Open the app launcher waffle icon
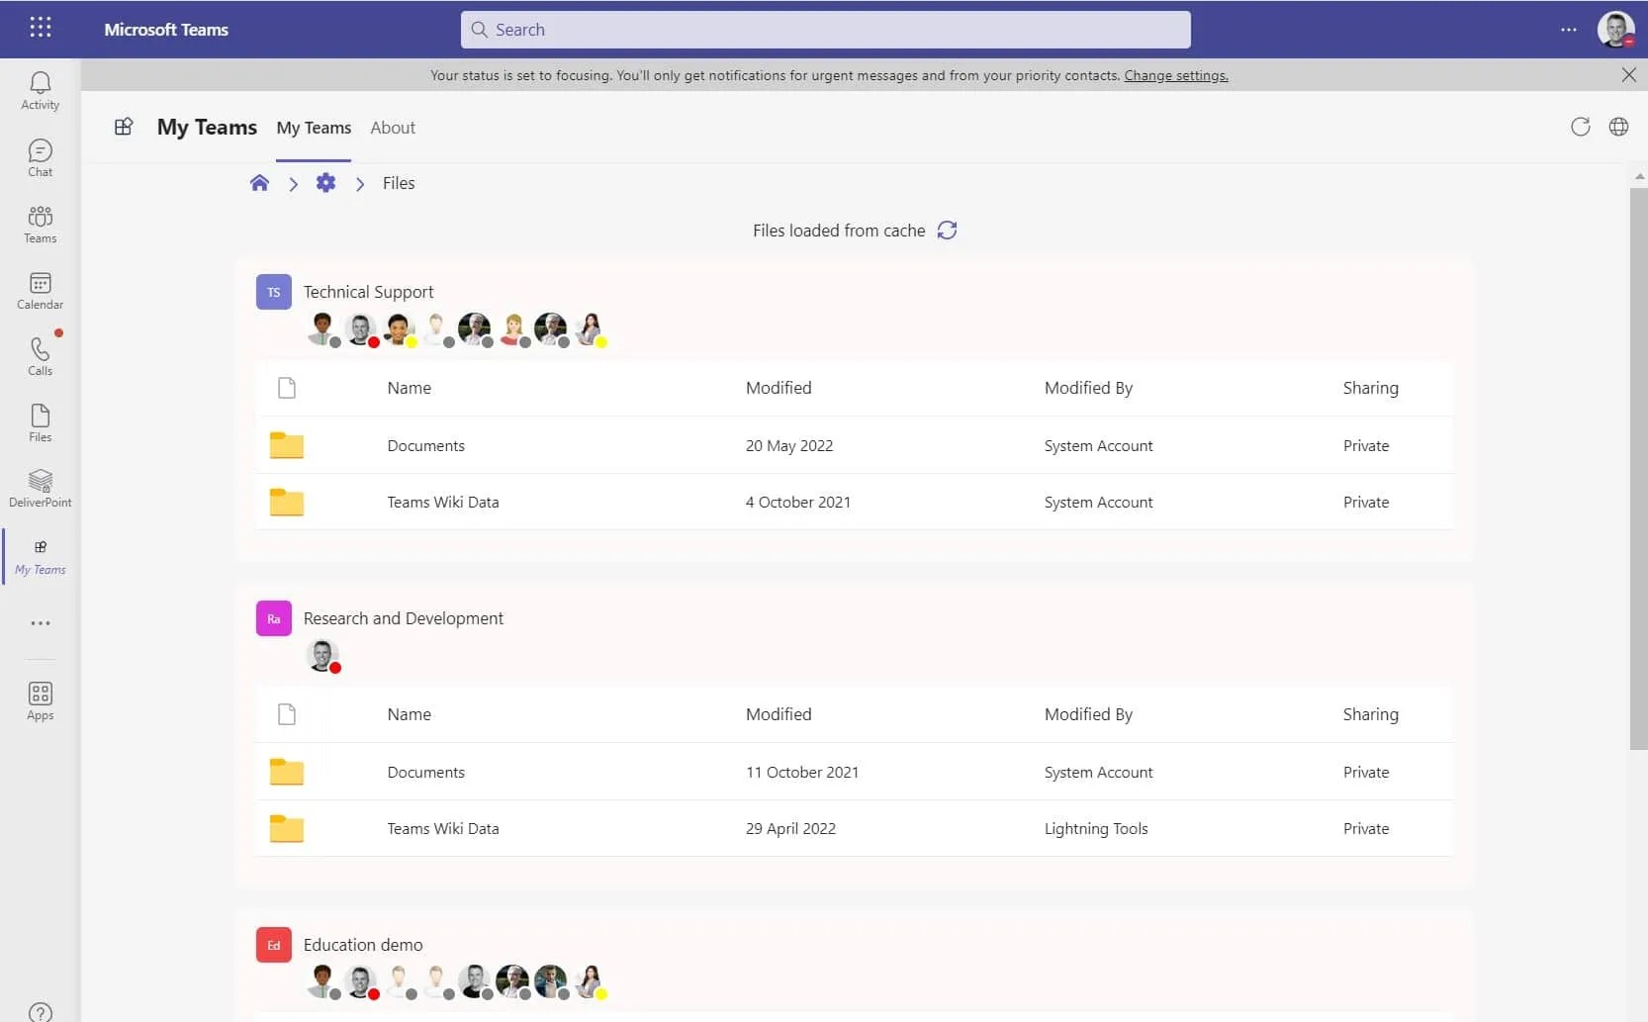Image resolution: width=1648 pixels, height=1022 pixels. (x=41, y=28)
